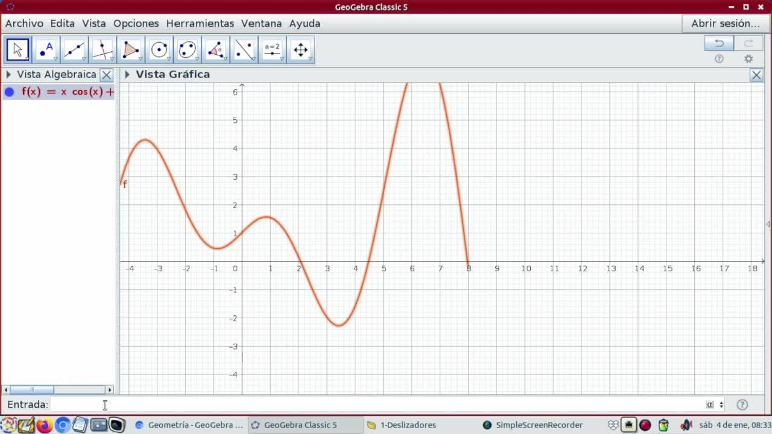The image size is (772, 434).
Task: Open the system menu launcher icon
Action: pyautogui.click(x=8, y=425)
